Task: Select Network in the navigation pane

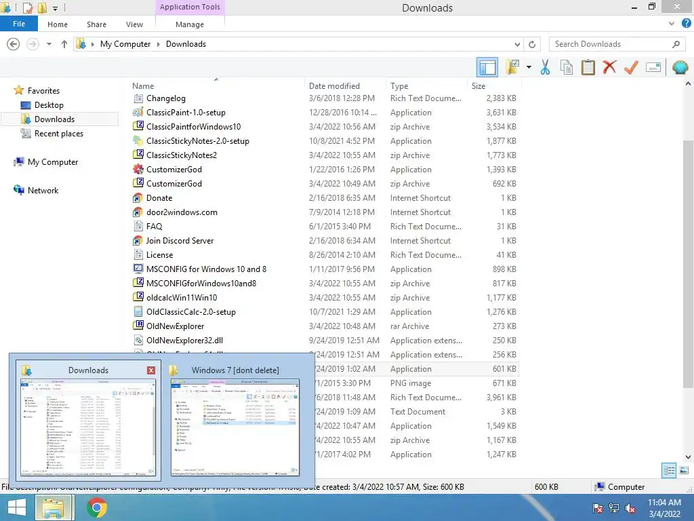Action: 43,191
